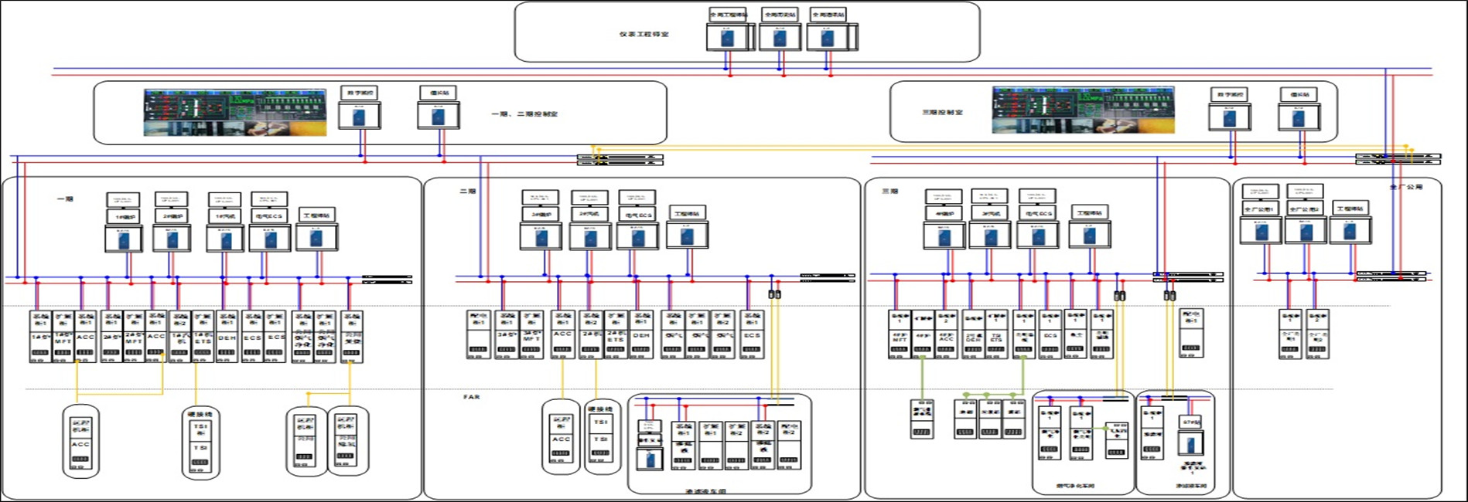This screenshot has height=502, width=1468.
Task: Select the DEH controller cabinet in 一期
Action: point(227,336)
